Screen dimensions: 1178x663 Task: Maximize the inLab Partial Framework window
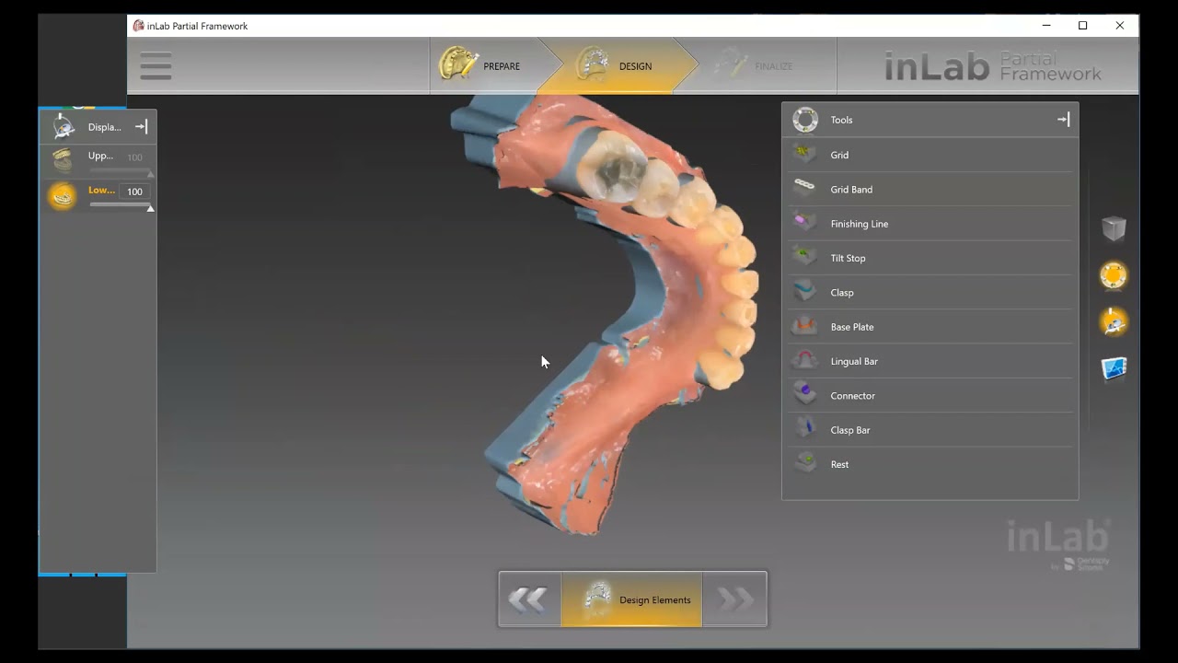[x=1083, y=26]
